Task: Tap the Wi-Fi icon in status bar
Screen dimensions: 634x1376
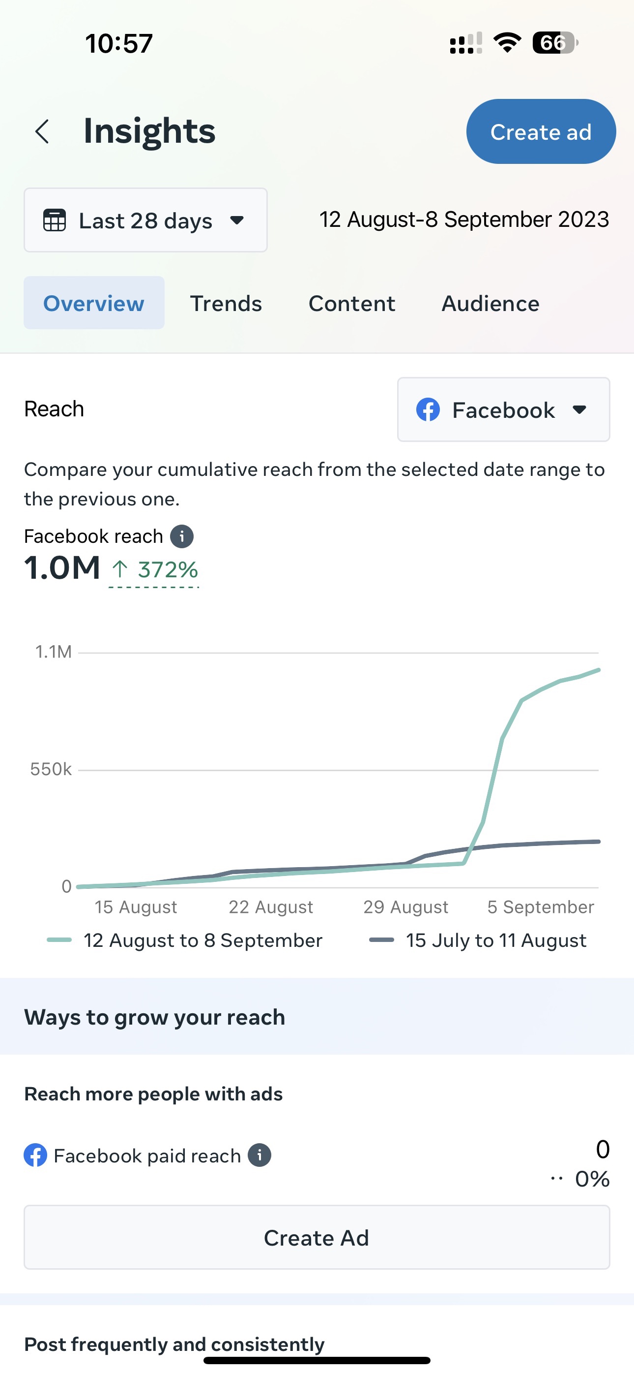Action: pos(507,43)
